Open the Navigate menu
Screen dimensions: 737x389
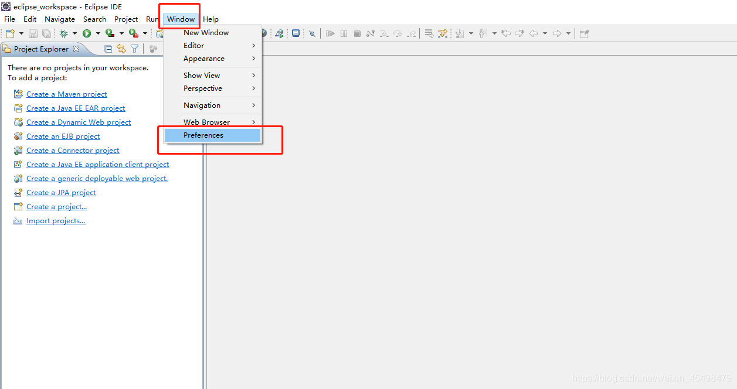[60, 19]
